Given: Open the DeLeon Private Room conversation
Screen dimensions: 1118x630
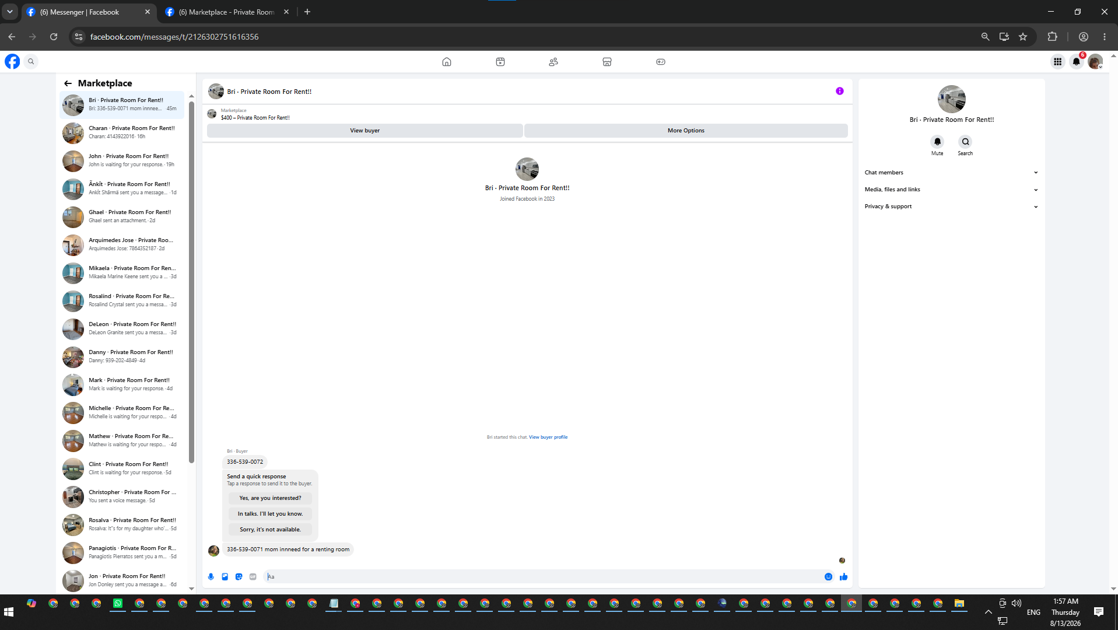Looking at the screenshot, I should tap(122, 328).
